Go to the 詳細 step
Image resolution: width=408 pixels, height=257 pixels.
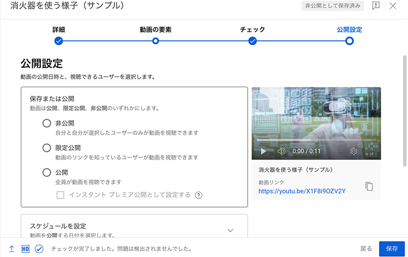click(x=59, y=41)
